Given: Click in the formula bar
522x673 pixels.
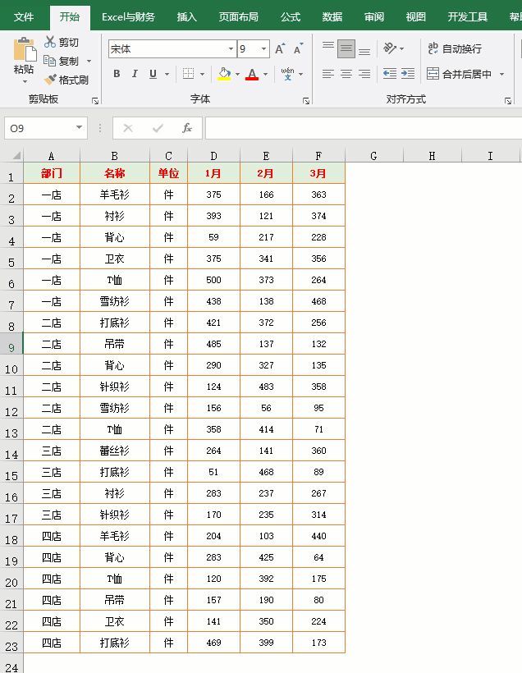Looking at the screenshot, I should [x=364, y=128].
